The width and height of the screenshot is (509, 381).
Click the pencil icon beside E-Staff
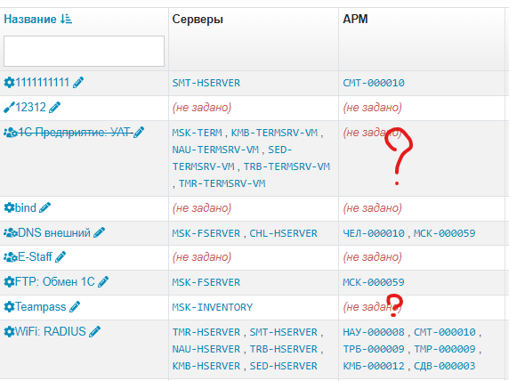click(61, 257)
